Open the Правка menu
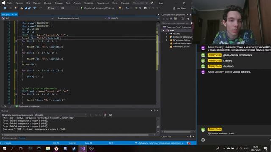 [x=19, y=3]
